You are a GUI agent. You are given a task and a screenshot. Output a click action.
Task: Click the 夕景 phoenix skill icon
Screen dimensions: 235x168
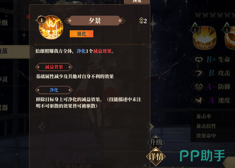tap(51, 27)
